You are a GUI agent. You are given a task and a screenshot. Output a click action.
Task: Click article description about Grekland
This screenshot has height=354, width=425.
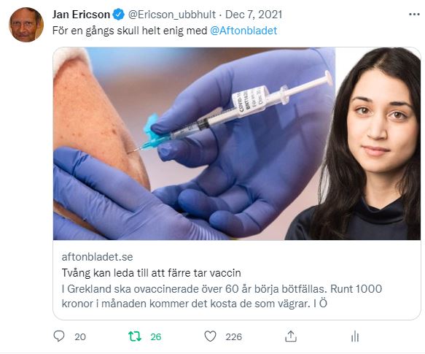coord(222,296)
